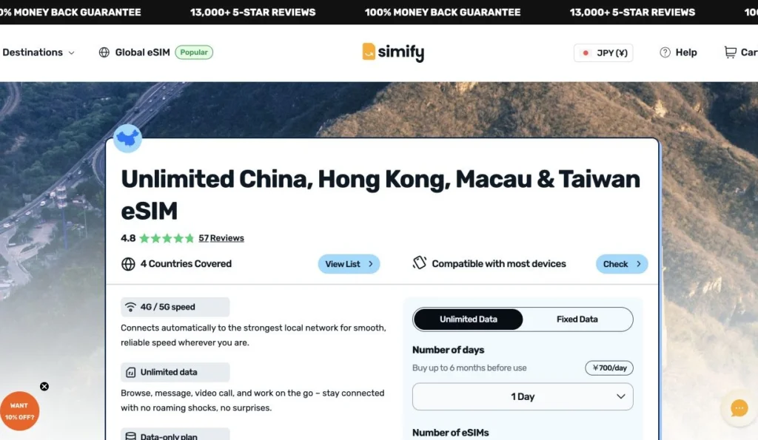
Task: Open the shopping cart icon
Action: pos(730,53)
